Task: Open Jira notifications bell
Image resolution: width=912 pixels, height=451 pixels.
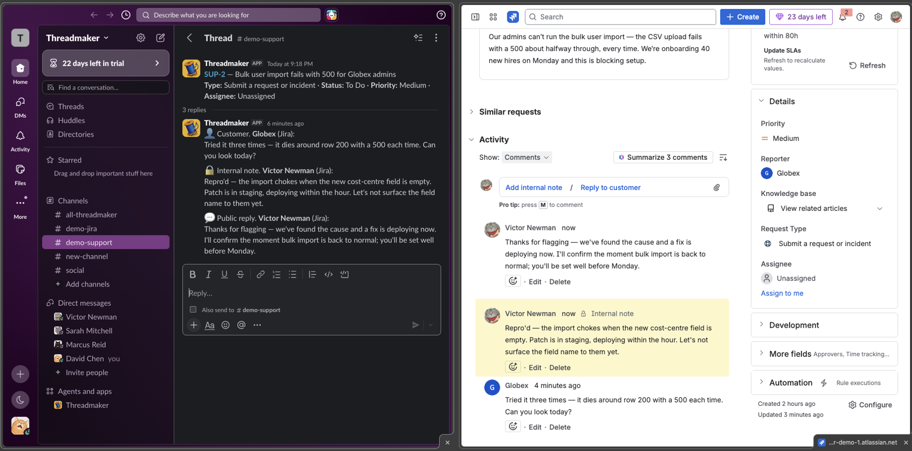Action: (x=843, y=17)
